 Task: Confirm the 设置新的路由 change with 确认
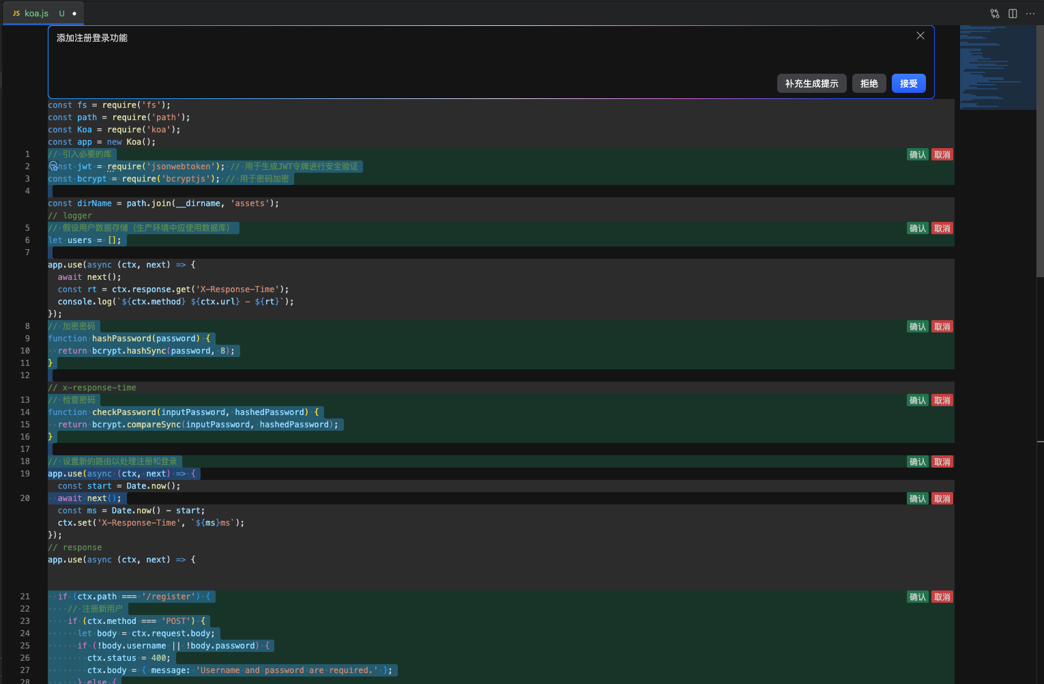918,462
